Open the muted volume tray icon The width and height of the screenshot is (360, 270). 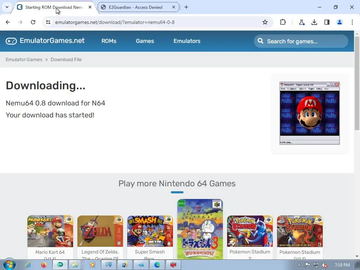324,265
